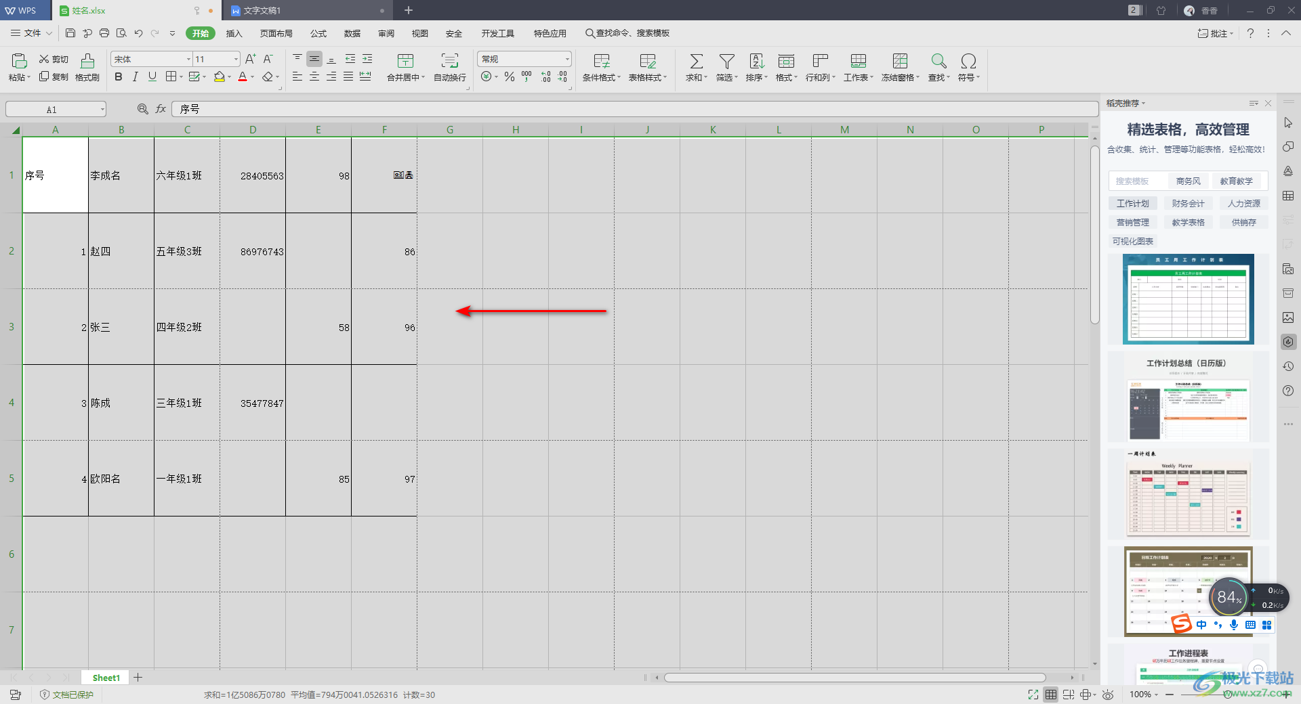Click the insert function fx icon
Screen dimensions: 1301x704
pos(161,109)
